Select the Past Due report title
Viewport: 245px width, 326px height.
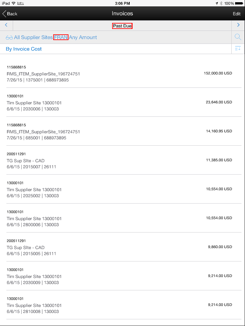(x=122, y=26)
